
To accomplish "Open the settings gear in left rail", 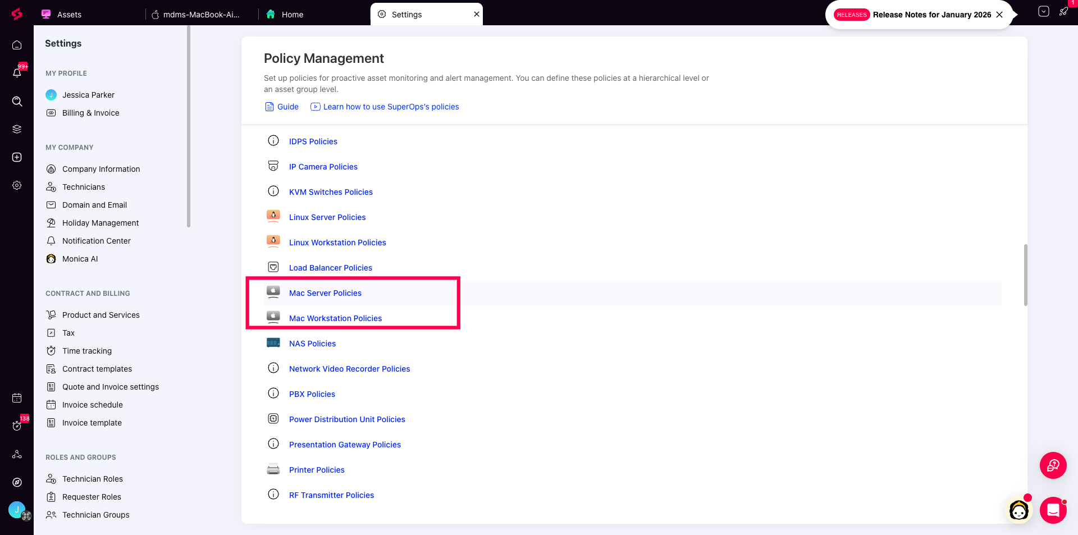I will click(17, 185).
